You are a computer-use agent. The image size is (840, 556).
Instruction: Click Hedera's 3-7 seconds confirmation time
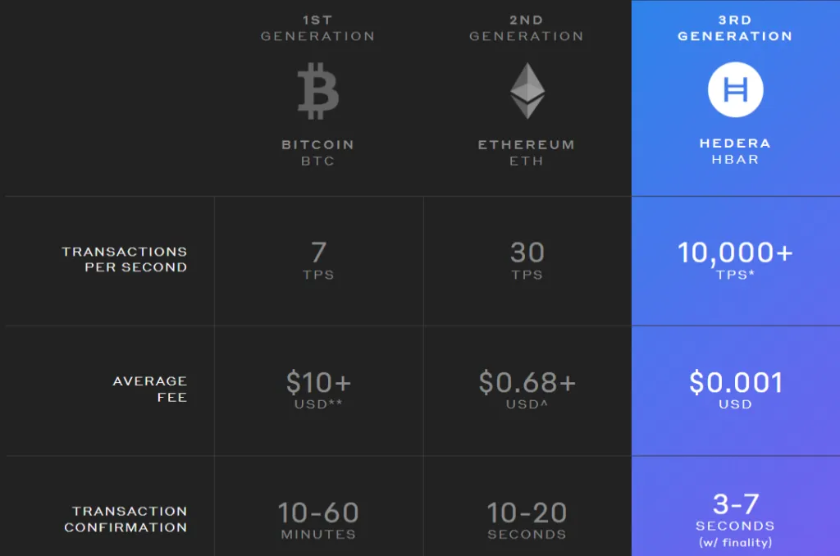(x=735, y=517)
